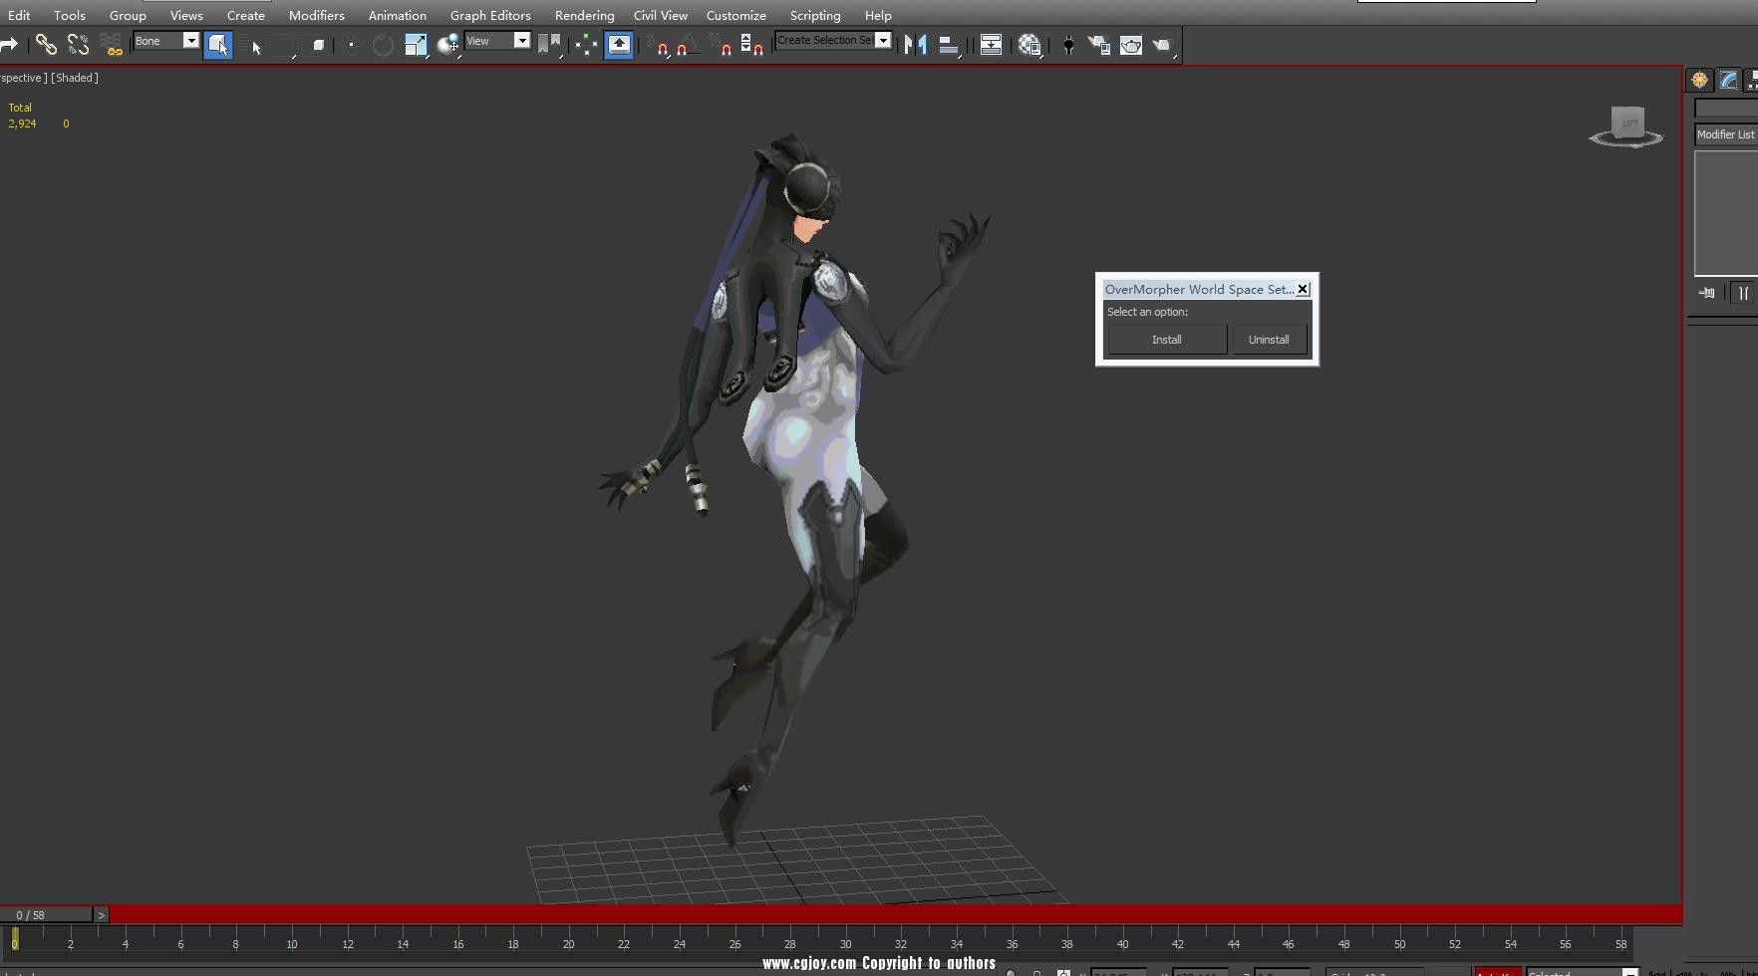
Task: Open the Edit menu
Action: pyautogui.click(x=19, y=15)
